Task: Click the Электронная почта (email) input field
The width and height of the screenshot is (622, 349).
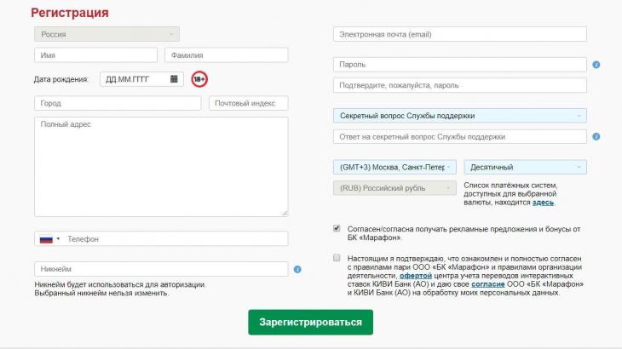Action: point(459,34)
